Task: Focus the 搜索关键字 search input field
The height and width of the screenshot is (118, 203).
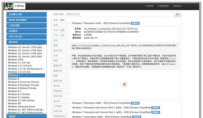Action: pos(112,14)
